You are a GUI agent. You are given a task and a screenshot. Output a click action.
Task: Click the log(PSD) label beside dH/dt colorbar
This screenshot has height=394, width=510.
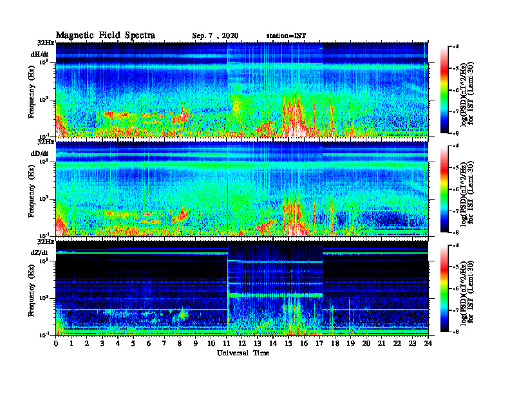pos(467,93)
